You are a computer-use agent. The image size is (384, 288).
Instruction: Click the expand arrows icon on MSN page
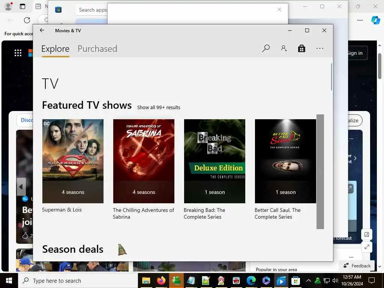pyautogui.click(x=367, y=247)
